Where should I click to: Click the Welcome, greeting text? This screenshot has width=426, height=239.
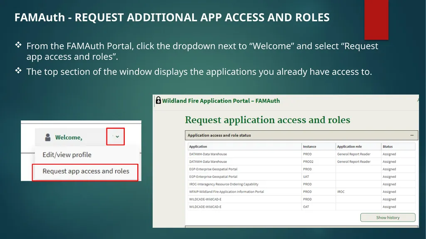click(69, 138)
